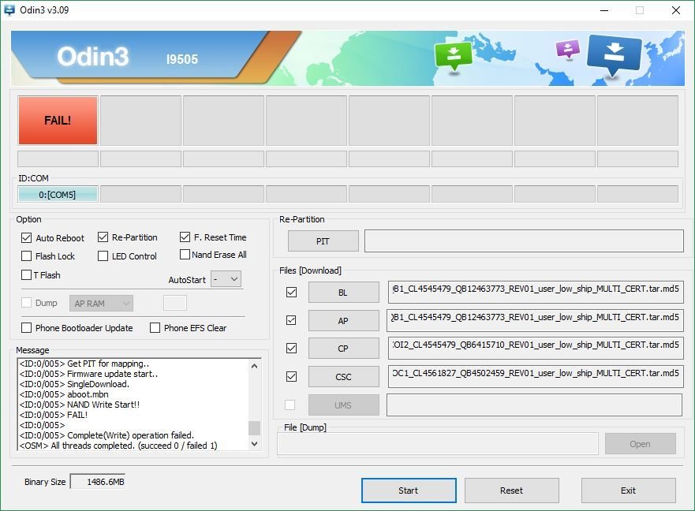This screenshot has height=511, width=695.
Task: Click the Message log scroll down arrow
Action: click(255, 444)
